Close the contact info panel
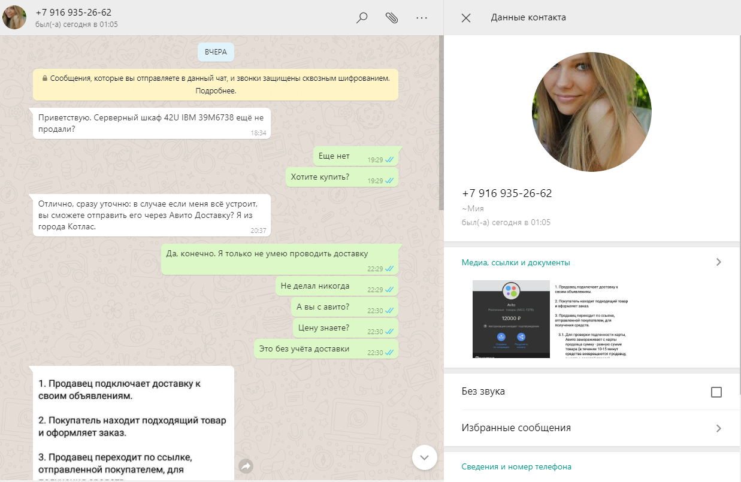This screenshot has width=741, height=482. click(x=466, y=18)
